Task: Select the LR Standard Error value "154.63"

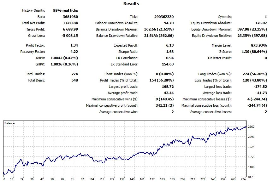Action: coord(168,64)
